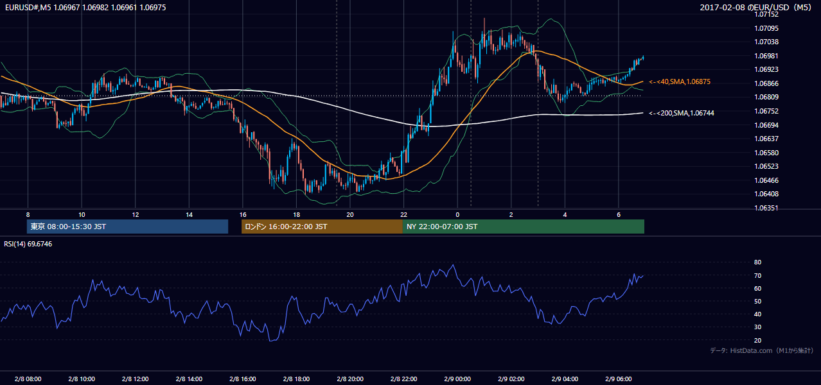The image size is (821, 385).
Task: Select the 2017-02-08 EUR/USD (M5) chart title
Action: point(757,7)
